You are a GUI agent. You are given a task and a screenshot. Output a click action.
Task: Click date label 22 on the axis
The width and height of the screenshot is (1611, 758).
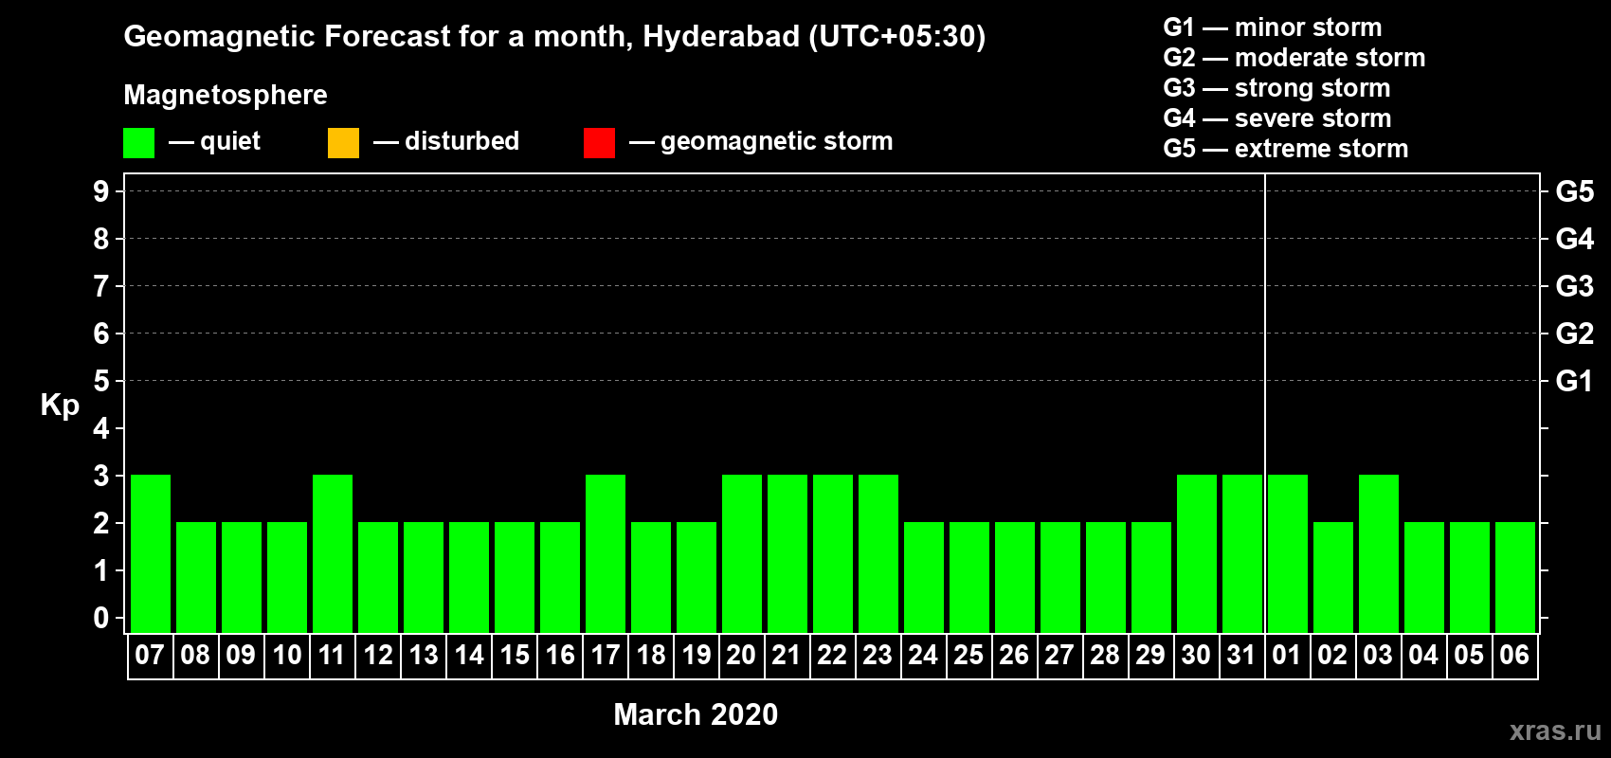(832, 656)
